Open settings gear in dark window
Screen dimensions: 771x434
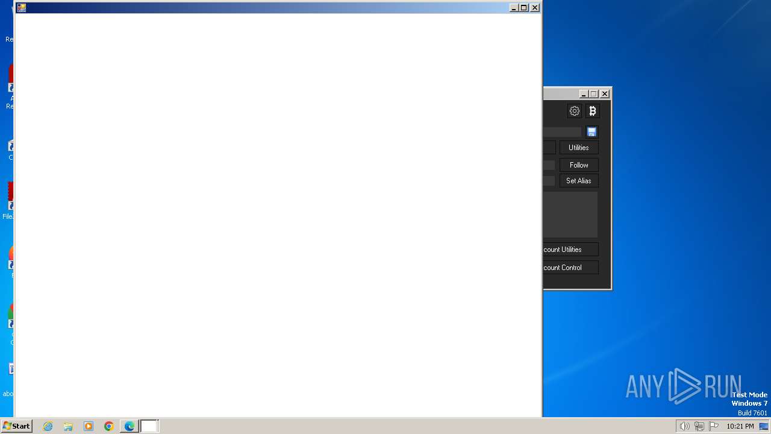point(575,111)
